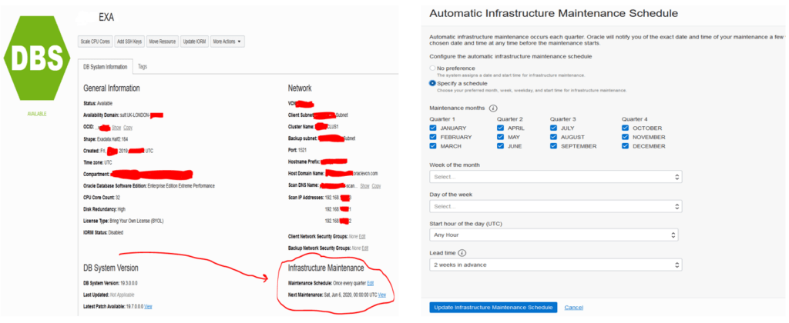789x323 pixels.
Task: Click the green DBS hexagon icon
Action: (37, 57)
